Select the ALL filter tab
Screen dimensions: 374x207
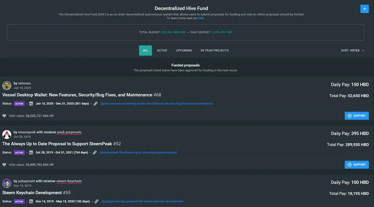coord(146,50)
